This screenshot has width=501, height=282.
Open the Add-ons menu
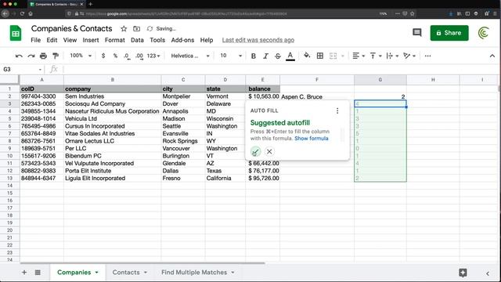coord(182,40)
